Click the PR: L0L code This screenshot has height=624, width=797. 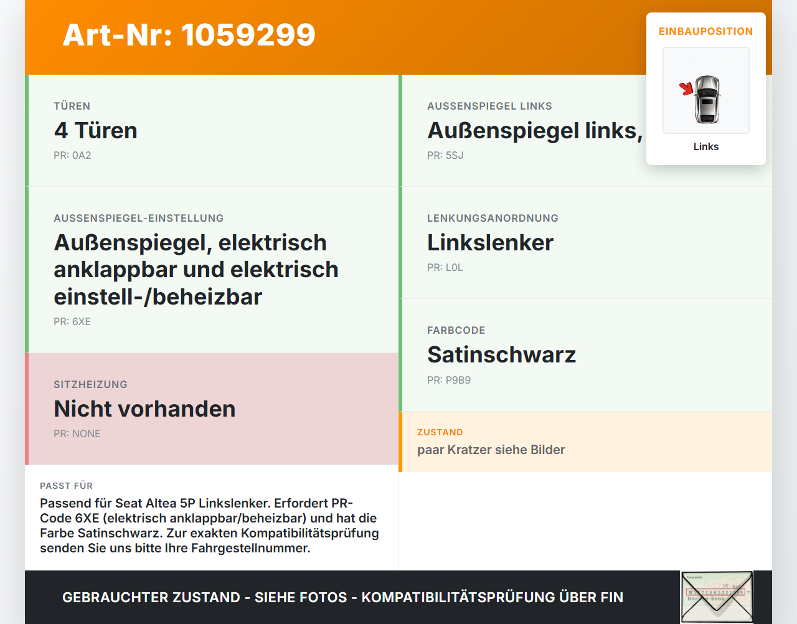445,267
